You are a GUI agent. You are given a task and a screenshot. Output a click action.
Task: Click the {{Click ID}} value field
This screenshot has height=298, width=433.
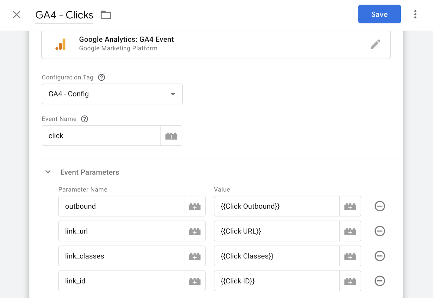[277, 281]
